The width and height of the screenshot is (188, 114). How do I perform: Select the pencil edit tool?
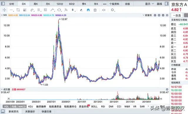point(81,10)
